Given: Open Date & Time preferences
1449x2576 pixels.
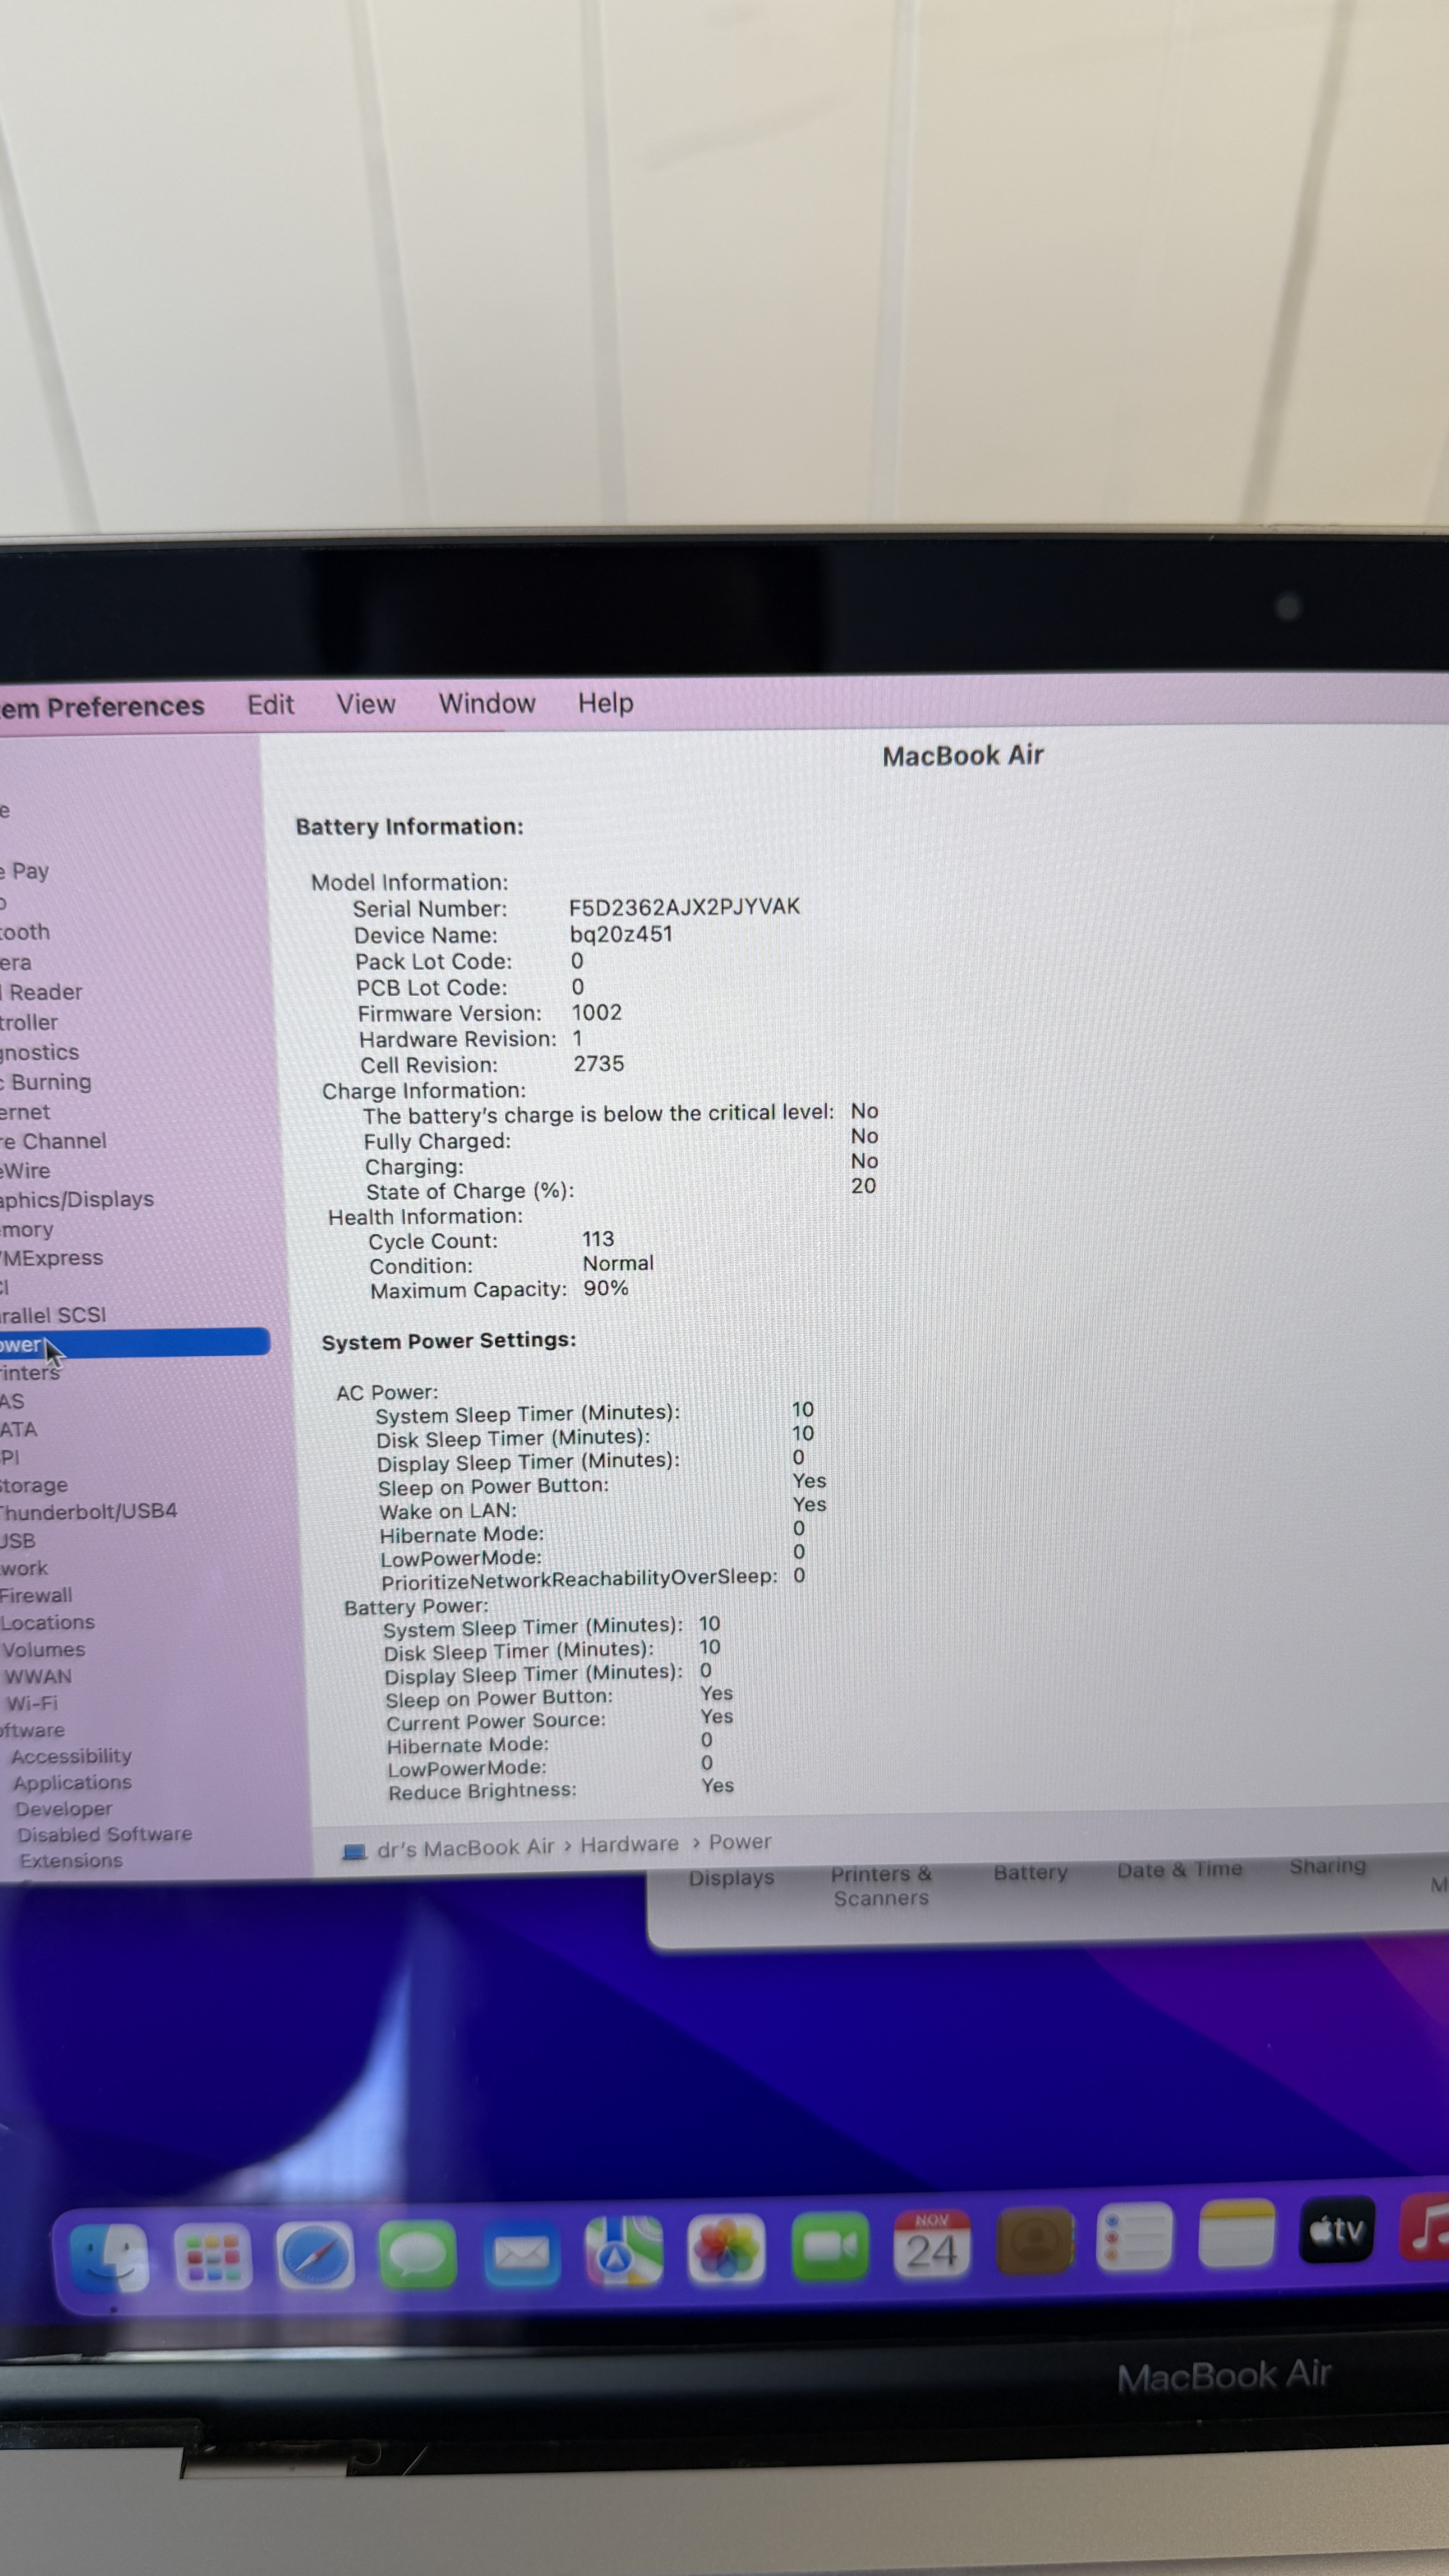Looking at the screenshot, I should (x=1179, y=1870).
